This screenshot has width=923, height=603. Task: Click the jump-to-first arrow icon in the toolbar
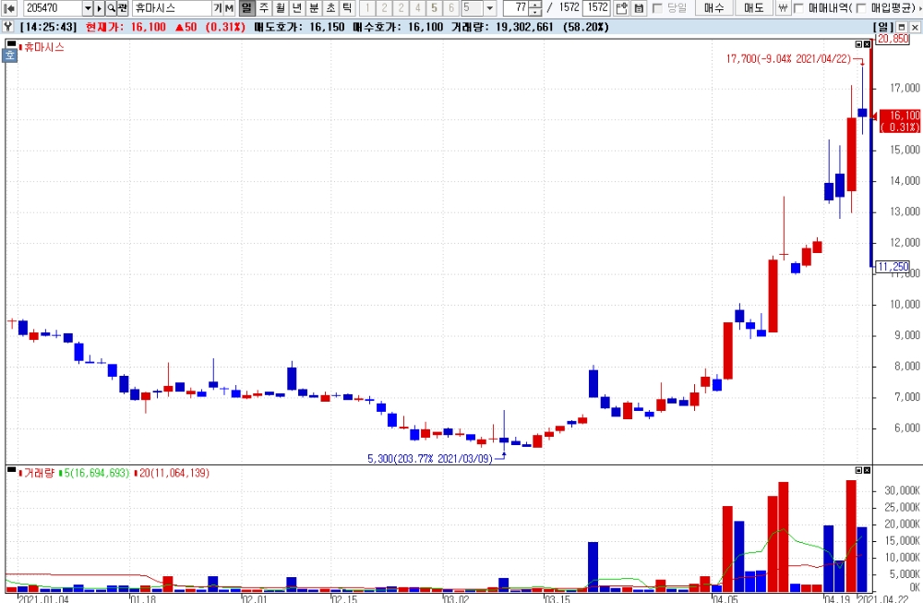pyautogui.click(x=10, y=8)
